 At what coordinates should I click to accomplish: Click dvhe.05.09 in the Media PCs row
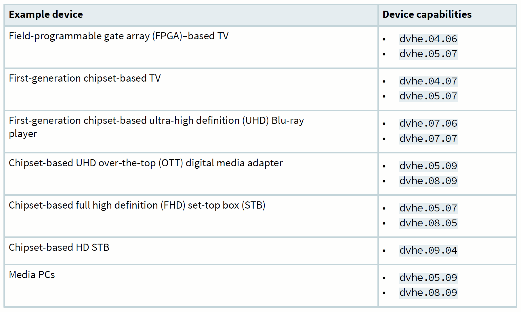coord(428,278)
